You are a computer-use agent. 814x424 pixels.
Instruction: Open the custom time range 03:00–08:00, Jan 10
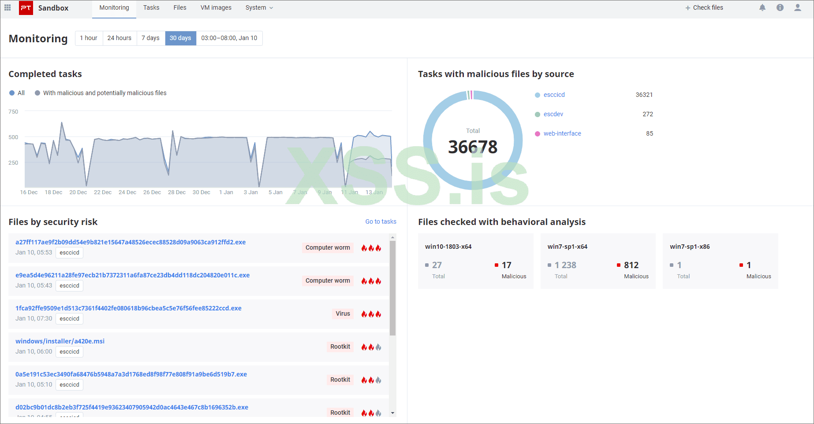tap(229, 38)
